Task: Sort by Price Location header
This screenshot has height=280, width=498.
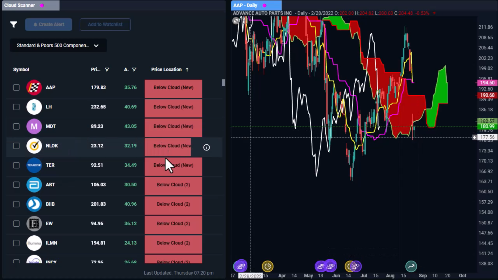Action: (166, 69)
